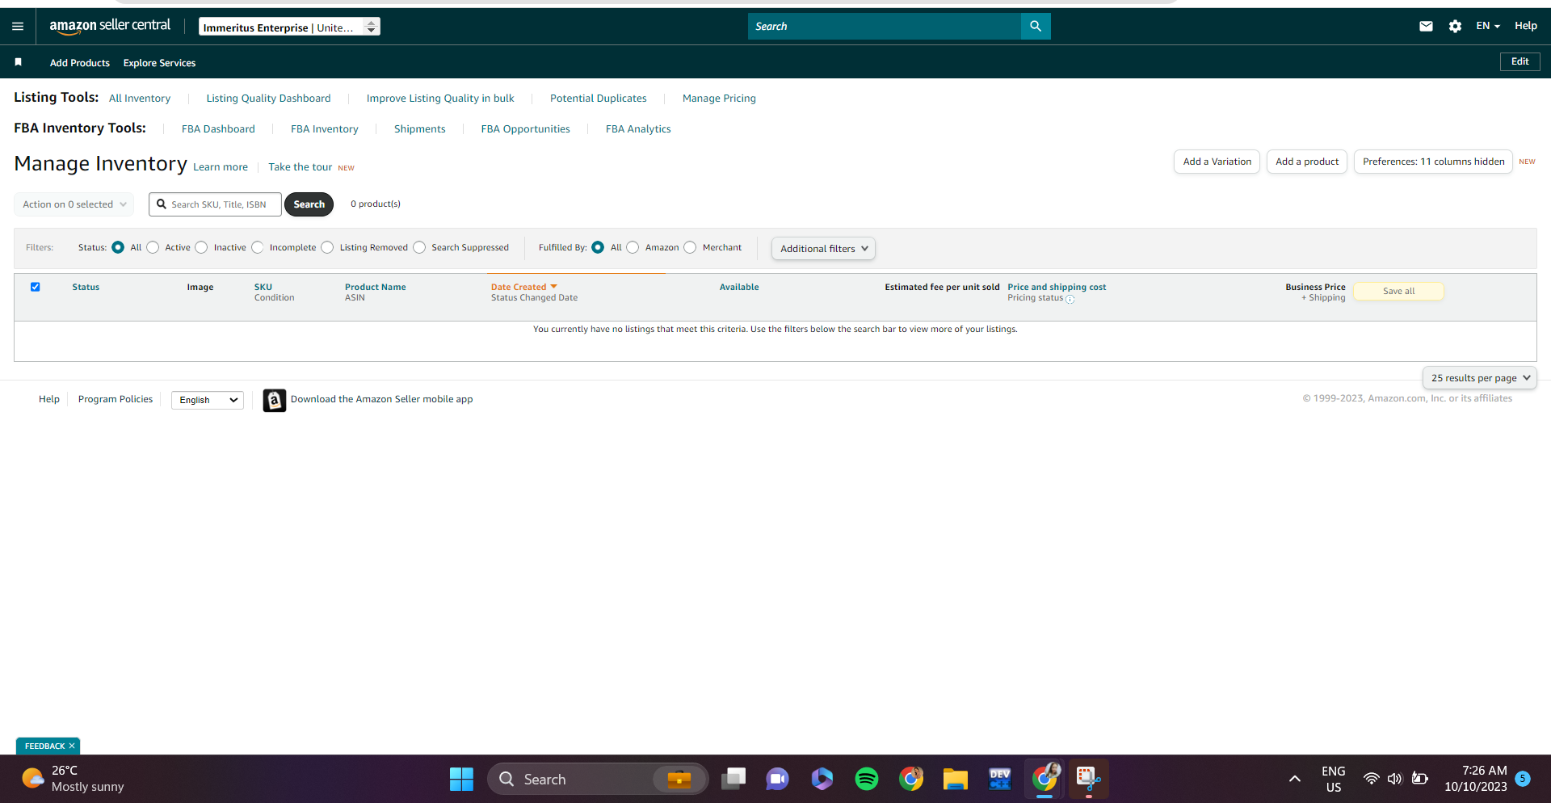Image resolution: width=1551 pixels, height=803 pixels.
Task: Open the Snipping Tool taskbar icon
Action: point(1088,780)
